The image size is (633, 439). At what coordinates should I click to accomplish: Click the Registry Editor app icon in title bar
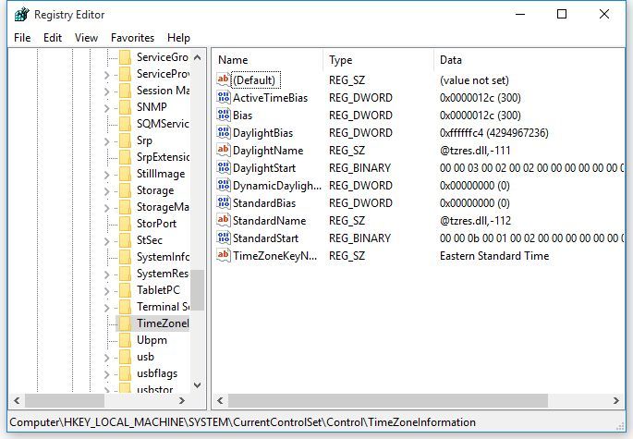[x=18, y=15]
